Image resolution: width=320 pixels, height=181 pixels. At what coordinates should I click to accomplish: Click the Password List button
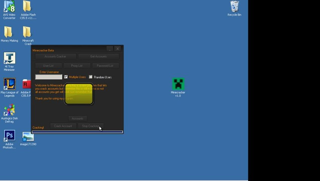coord(105,66)
